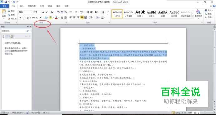Click the Cut (剪切) button
Image resolution: width=216 pixels, height=115 pixels.
11,11
